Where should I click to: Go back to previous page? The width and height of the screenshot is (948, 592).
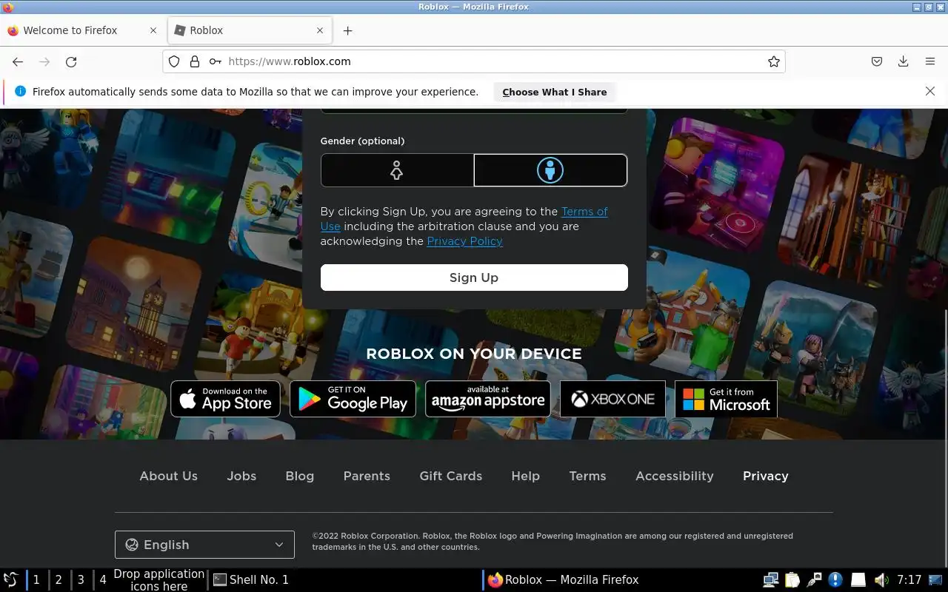point(18,62)
